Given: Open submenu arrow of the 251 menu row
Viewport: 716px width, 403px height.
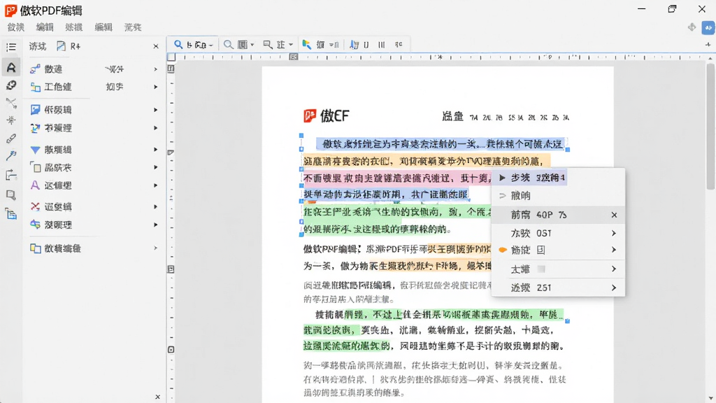Looking at the screenshot, I should tap(614, 288).
